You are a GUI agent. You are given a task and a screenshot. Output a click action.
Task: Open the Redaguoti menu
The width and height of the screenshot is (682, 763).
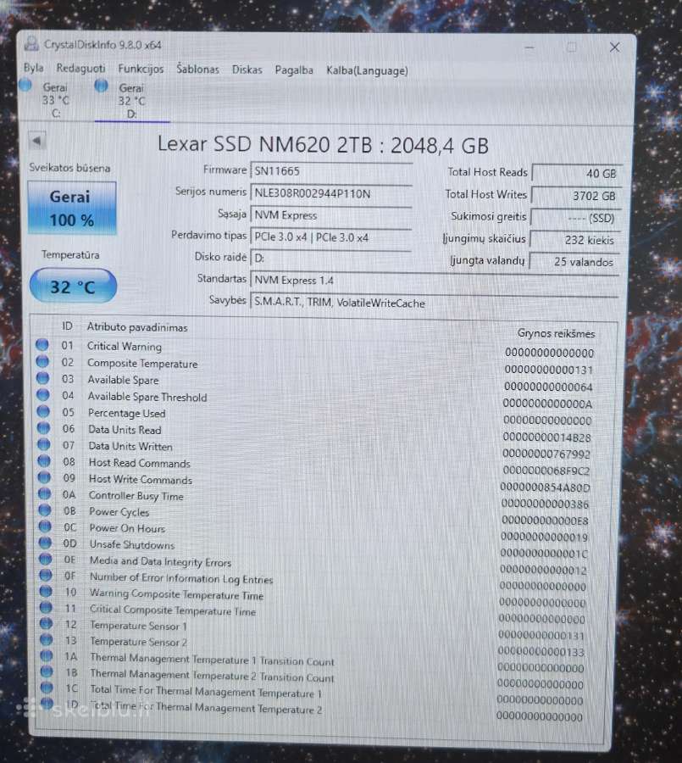pos(80,68)
